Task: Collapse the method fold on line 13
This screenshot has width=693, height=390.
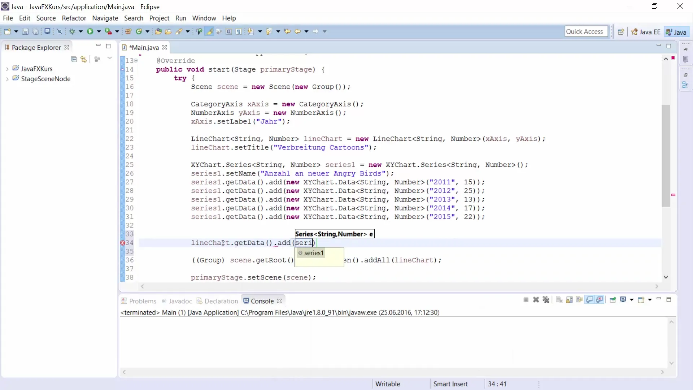Action: pos(136,61)
